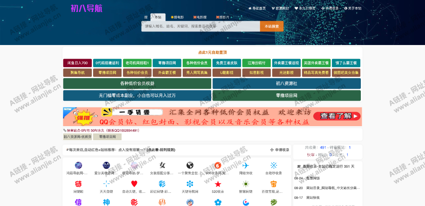Click the crosshair icon for 天天自链
This screenshot has width=425, height=206.
point(106,184)
